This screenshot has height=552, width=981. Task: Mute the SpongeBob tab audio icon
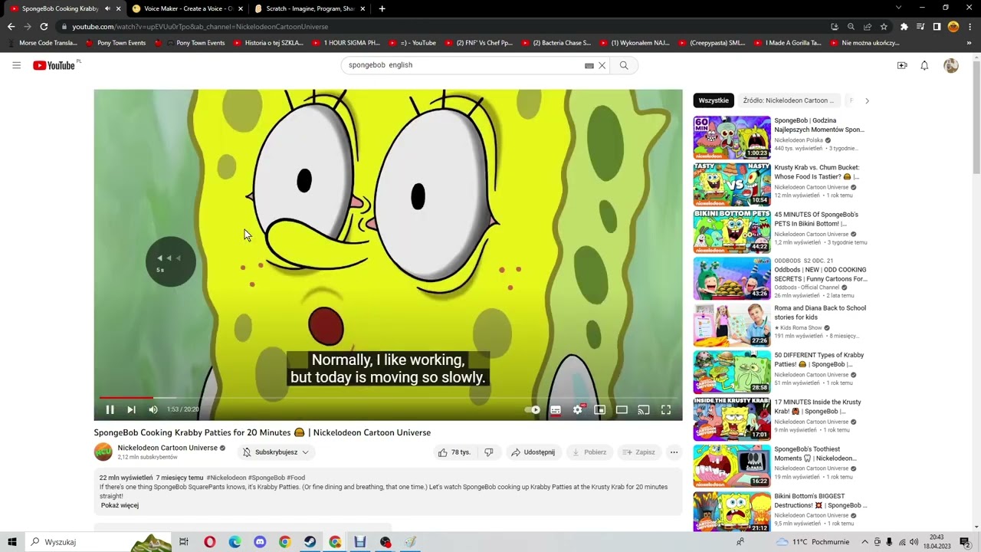(x=107, y=8)
